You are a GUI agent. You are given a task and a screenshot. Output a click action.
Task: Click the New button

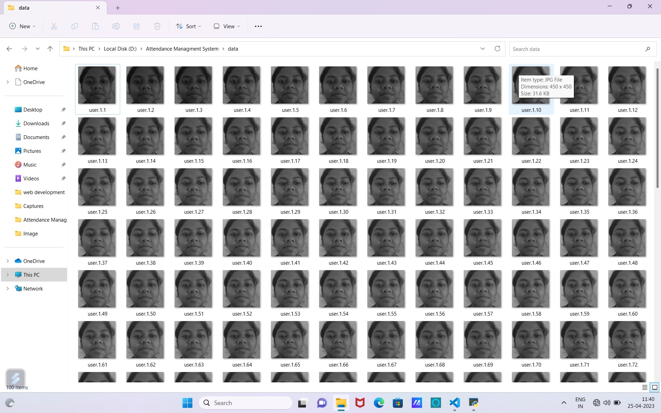coord(22,26)
